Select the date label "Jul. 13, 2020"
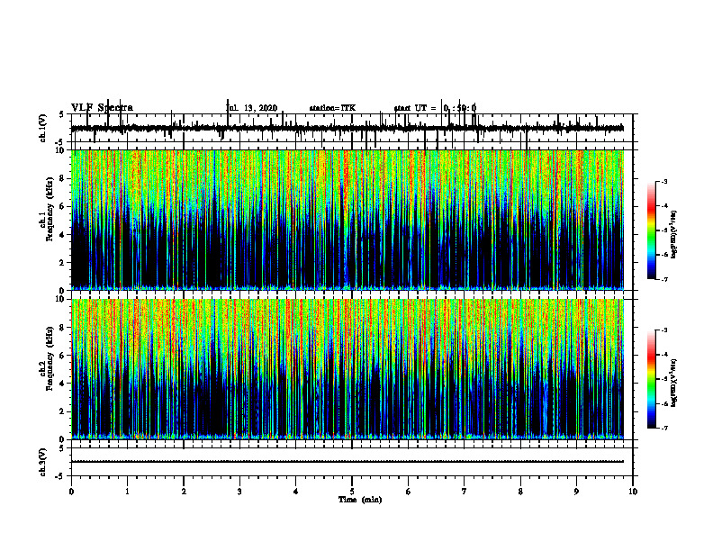 pos(251,108)
